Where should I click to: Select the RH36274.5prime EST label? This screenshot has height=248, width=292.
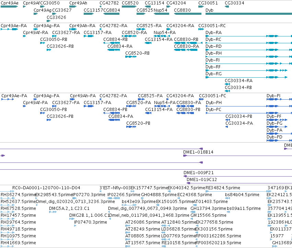click(x=18, y=195)
